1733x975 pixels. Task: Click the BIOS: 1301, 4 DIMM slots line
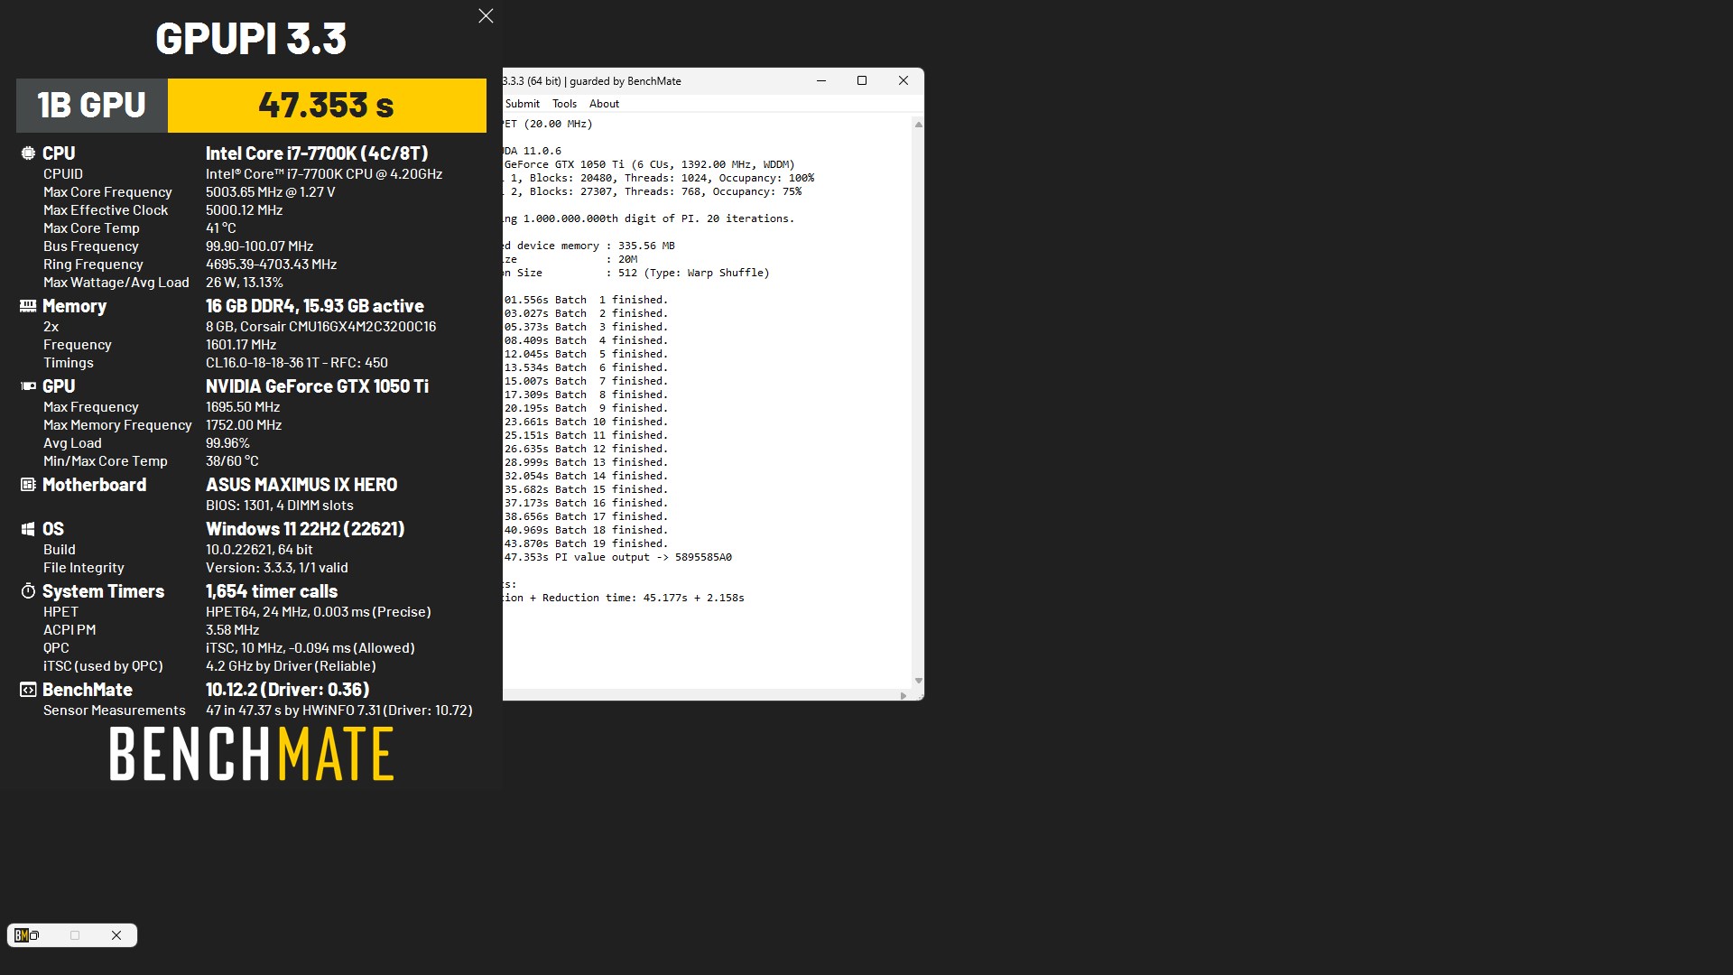[x=280, y=506]
